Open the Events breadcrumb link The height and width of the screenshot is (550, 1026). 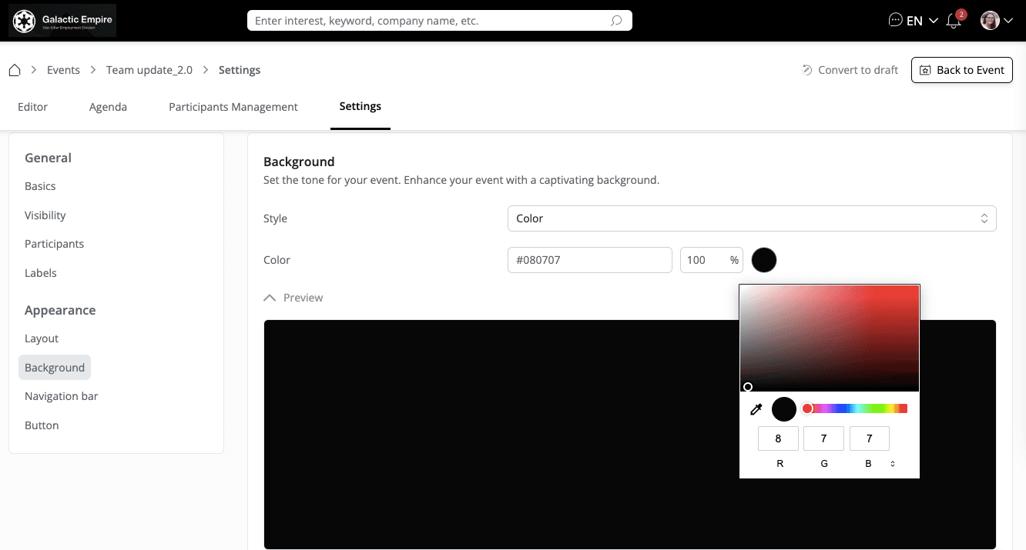click(x=63, y=70)
